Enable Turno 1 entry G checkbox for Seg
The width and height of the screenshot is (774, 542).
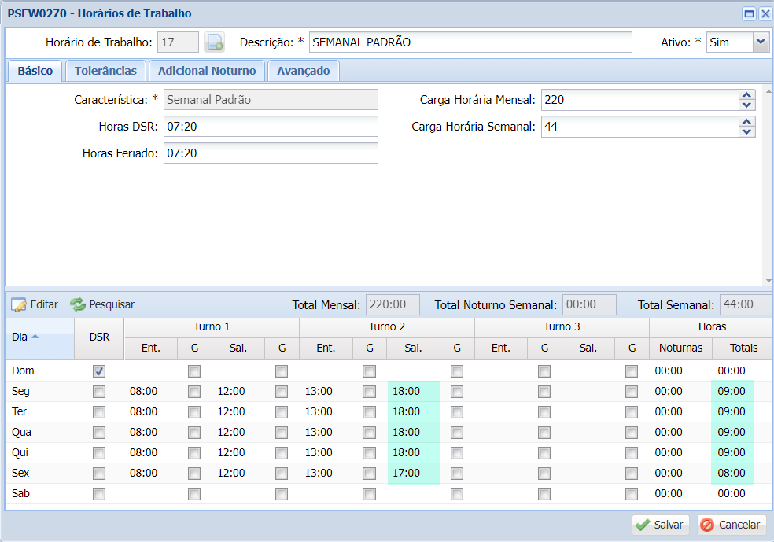[x=194, y=392]
